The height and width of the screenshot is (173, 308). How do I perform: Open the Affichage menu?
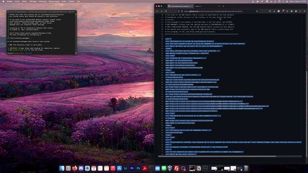tap(33, 1)
